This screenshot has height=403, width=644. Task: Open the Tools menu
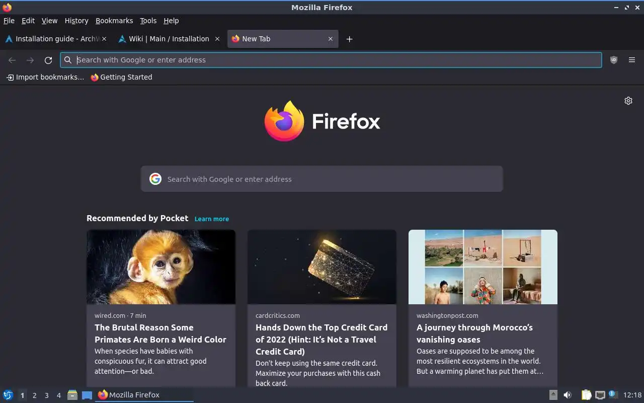(x=148, y=21)
